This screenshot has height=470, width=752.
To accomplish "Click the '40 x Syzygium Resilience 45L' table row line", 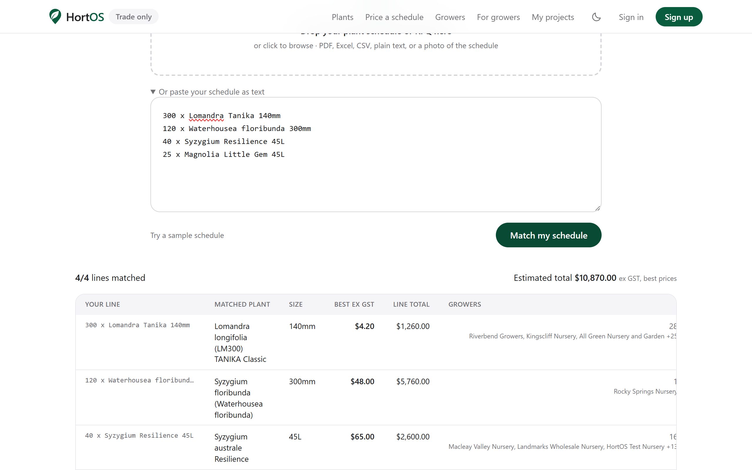I will [x=139, y=436].
